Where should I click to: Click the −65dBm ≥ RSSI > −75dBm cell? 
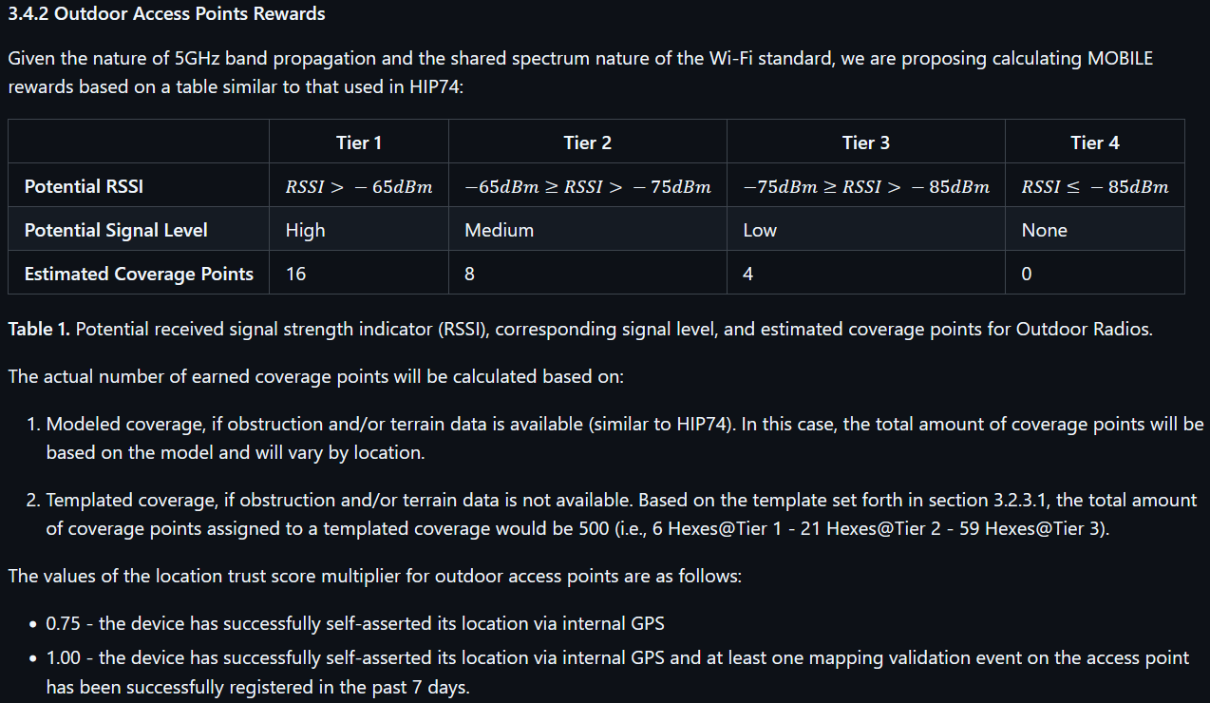point(588,187)
